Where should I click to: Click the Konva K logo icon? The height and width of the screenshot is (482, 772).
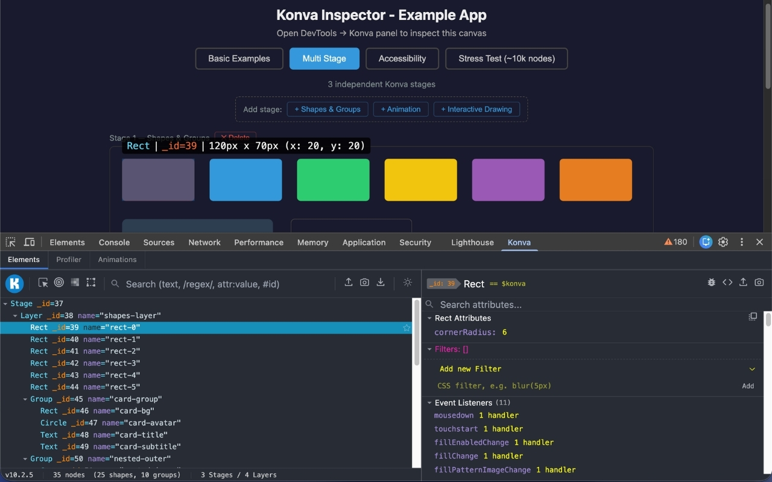point(14,283)
